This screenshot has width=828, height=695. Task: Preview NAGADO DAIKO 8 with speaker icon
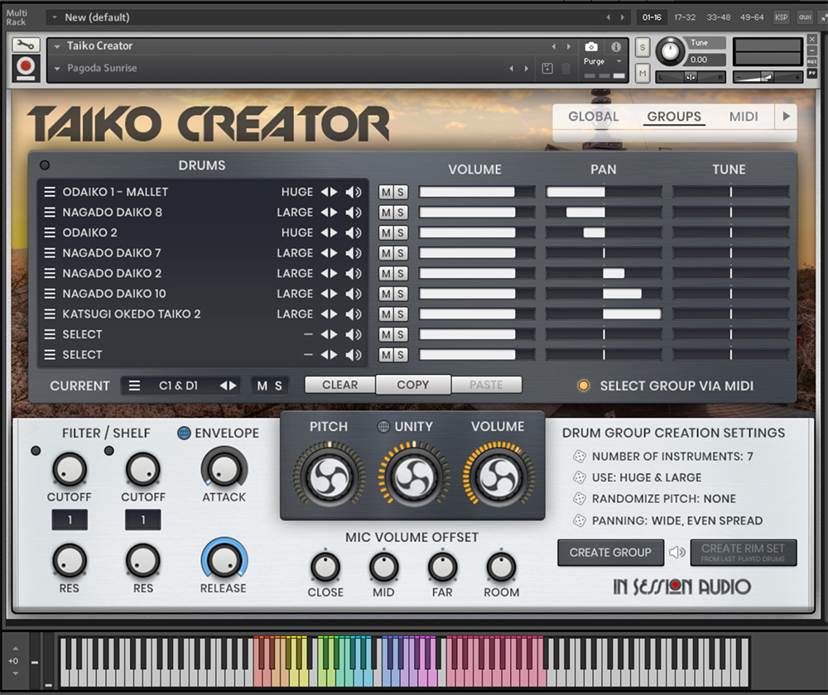click(354, 212)
